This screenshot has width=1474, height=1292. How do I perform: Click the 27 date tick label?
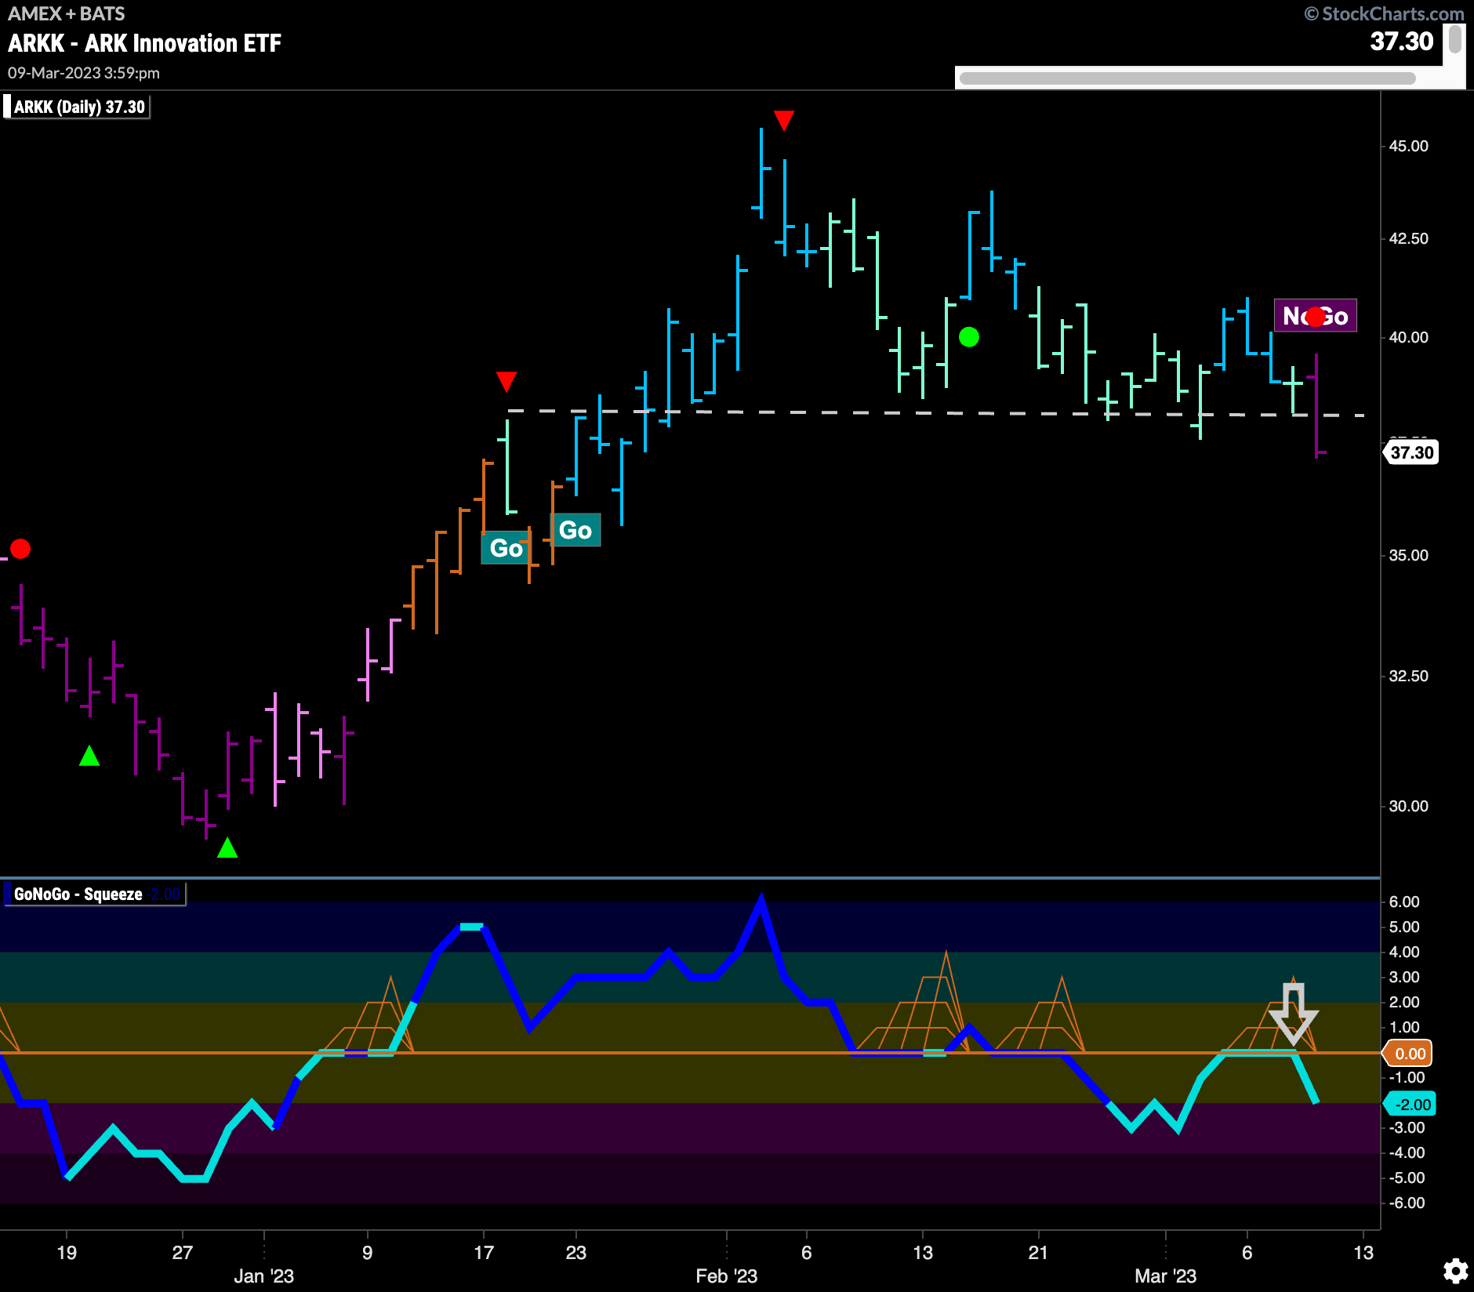(x=182, y=1252)
